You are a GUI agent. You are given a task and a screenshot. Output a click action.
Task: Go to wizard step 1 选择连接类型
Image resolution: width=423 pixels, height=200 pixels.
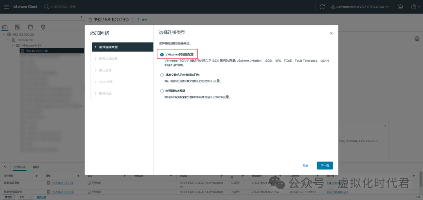123,47
